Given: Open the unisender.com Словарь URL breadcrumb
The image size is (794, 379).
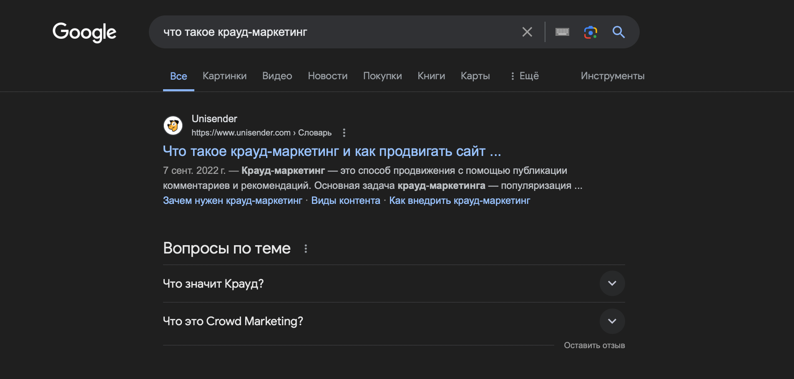Looking at the screenshot, I should coord(261,133).
